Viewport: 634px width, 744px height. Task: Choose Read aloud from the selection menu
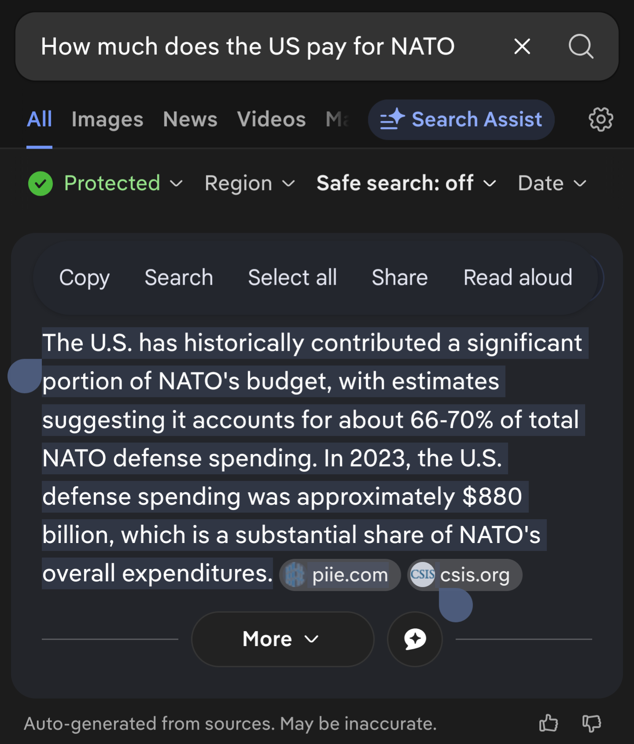518,278
